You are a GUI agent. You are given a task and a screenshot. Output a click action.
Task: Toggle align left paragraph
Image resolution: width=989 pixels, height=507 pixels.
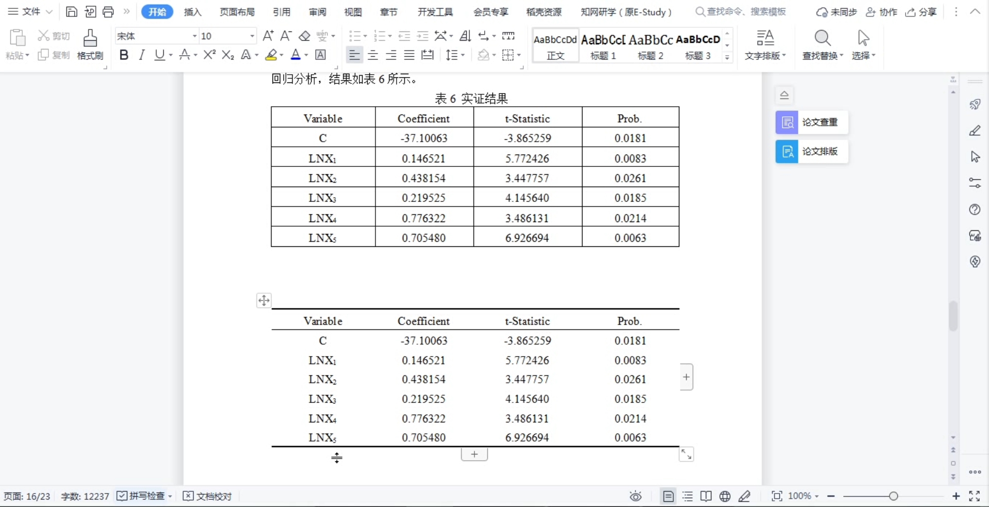click(354, 55)
